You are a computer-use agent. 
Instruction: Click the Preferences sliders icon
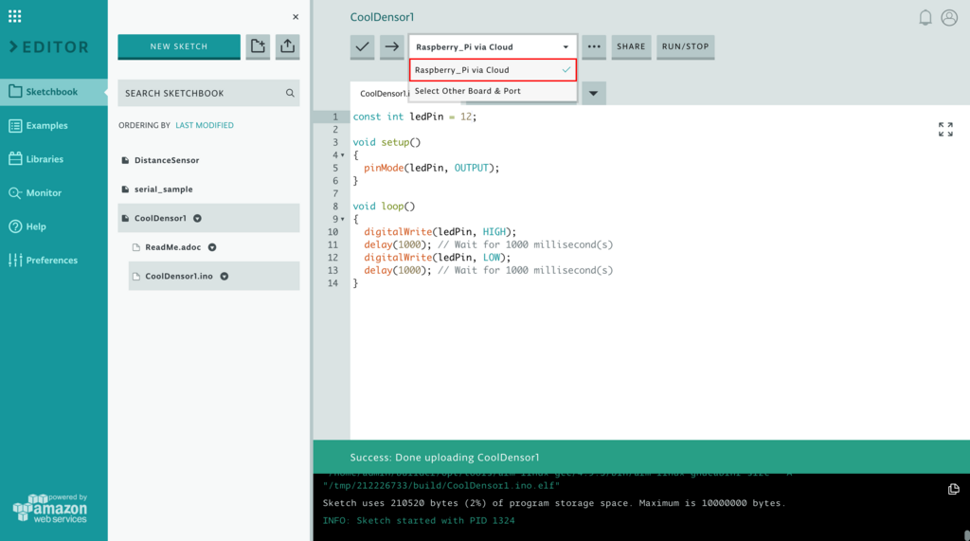pyautogui.click(x=15, y=261)
